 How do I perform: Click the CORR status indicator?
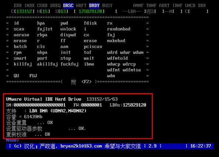[42, 6]
